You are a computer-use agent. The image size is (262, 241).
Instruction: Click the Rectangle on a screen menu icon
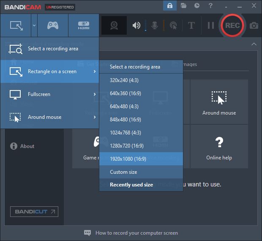click(16, 71)
